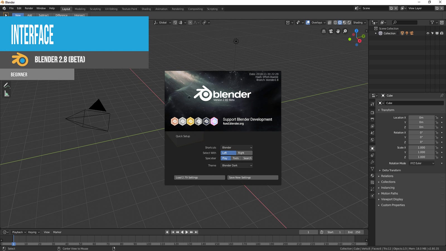Click Save New Settings button

pyautogui.click(x=253, y=178)
